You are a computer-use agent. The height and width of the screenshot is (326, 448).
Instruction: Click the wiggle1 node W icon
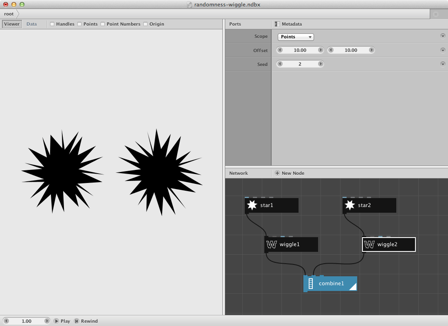point(271,244)
